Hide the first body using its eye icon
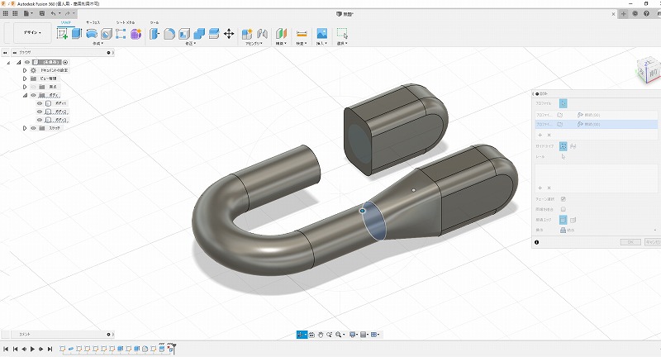661x357 pixels. 40,103
